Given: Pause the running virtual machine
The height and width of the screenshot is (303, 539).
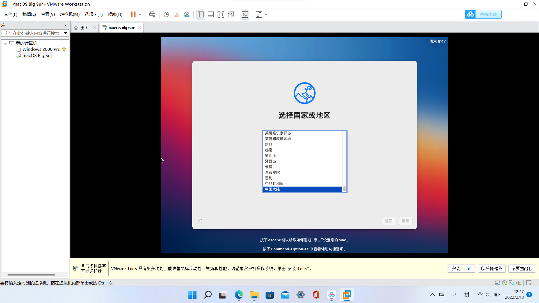Looking at the screenshot, I should click(133, 14).
